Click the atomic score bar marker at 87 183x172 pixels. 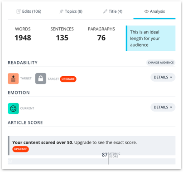point(108,158)
